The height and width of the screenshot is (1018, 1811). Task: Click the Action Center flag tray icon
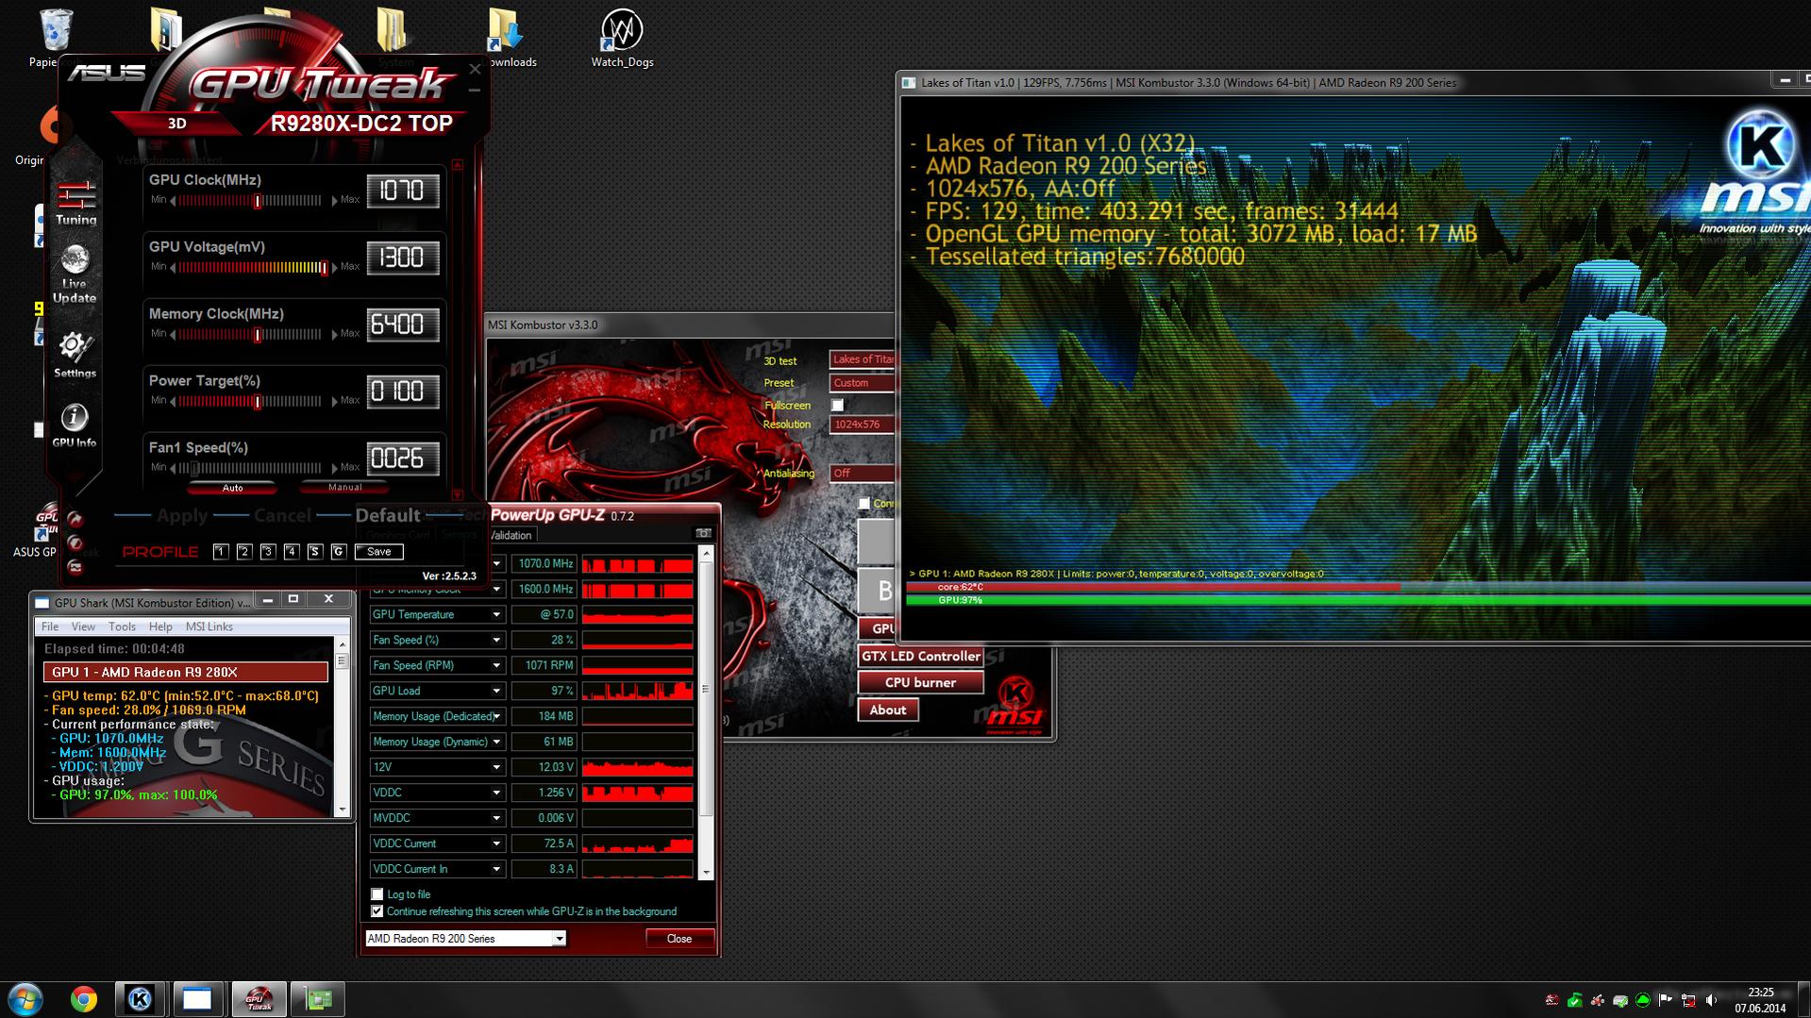pyautogui.click(x=1666, y=1000)
